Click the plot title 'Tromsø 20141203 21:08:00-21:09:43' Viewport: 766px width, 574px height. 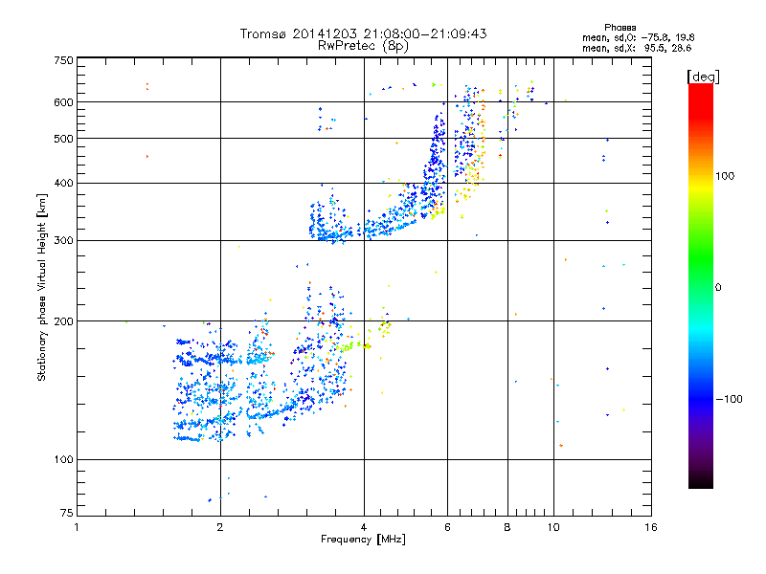pos(363,33)
